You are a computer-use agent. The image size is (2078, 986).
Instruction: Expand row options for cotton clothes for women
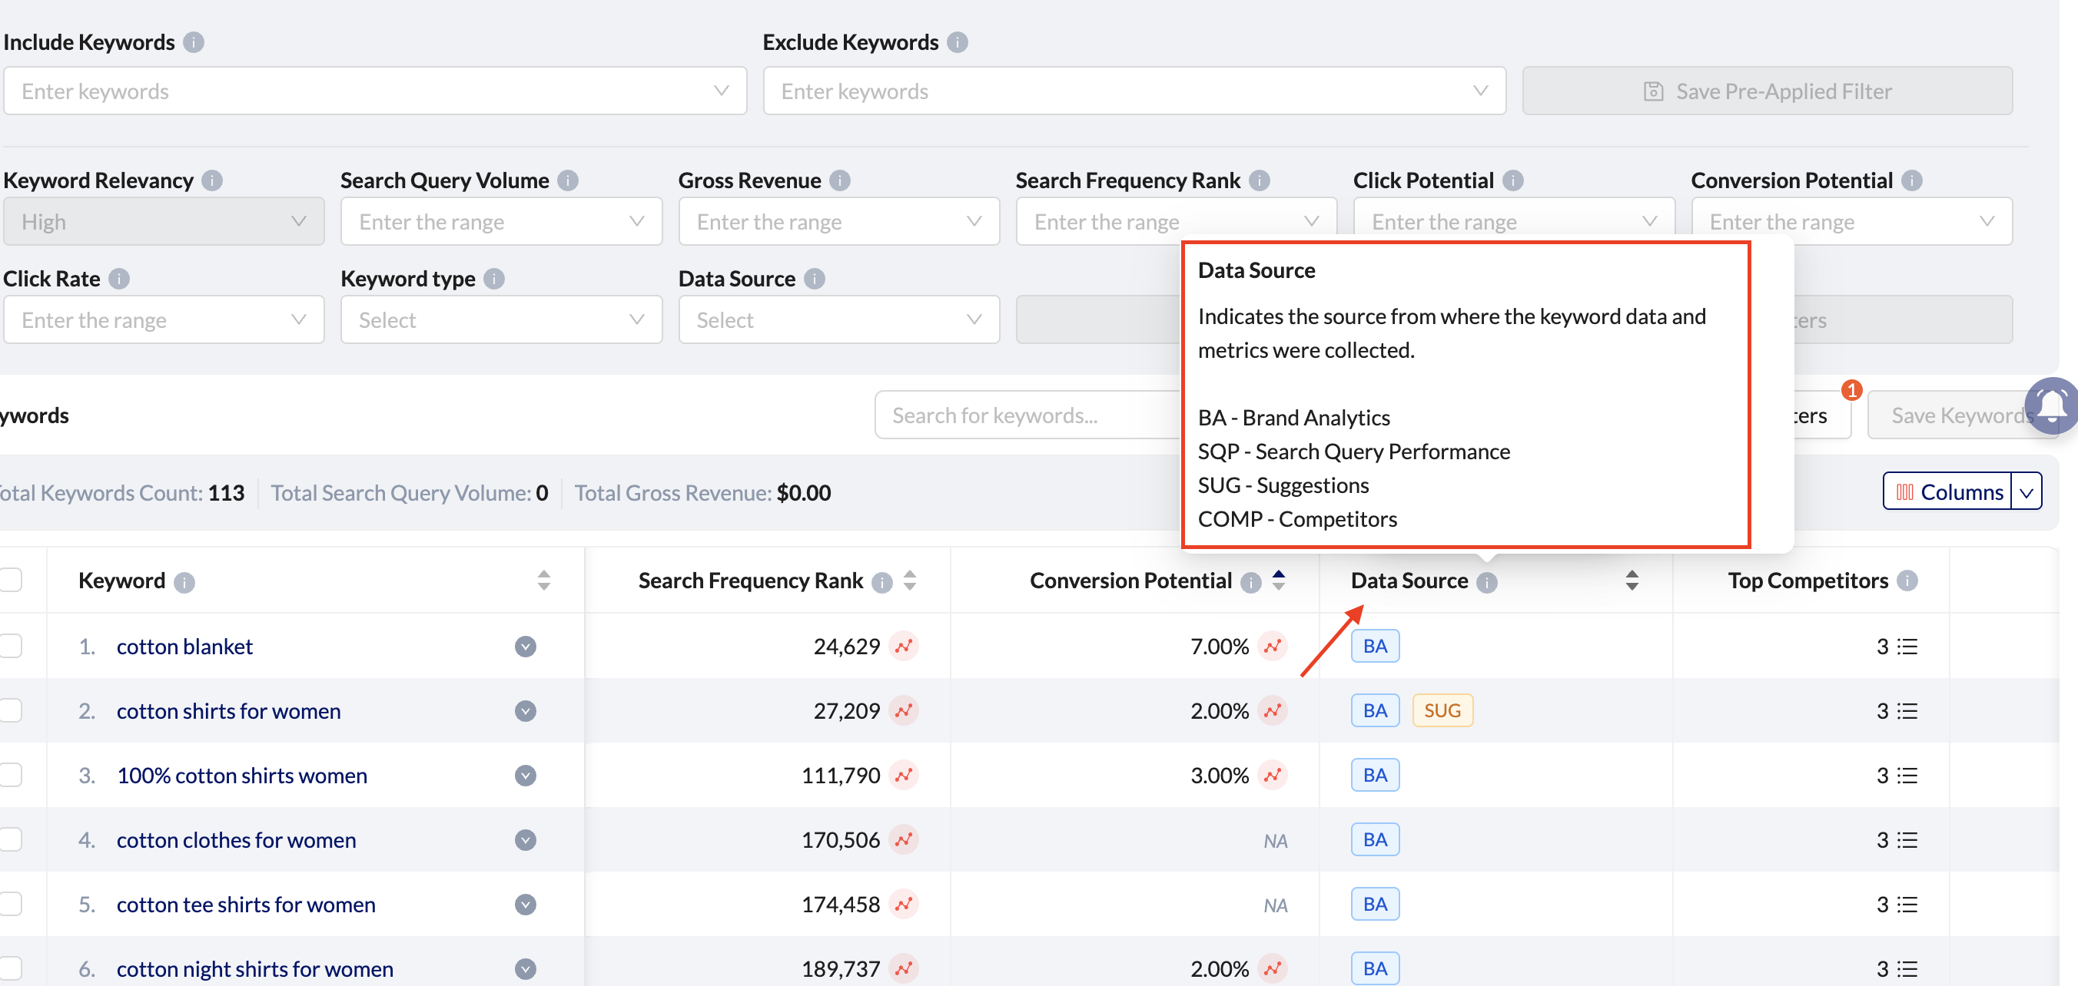[x=525, y=839]
